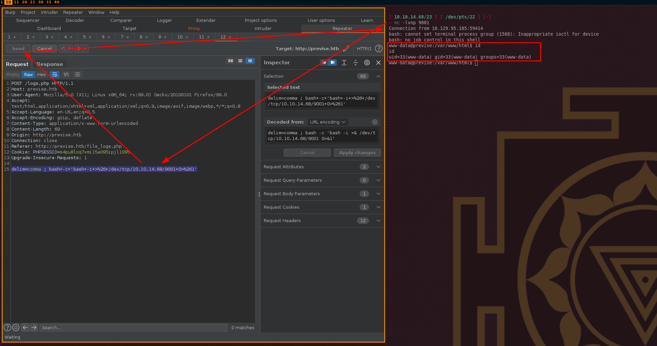Image resolution: width=657 pixels, height=346 pixels.
Task: Open the Project menu
Action: [x=28, y=12]
